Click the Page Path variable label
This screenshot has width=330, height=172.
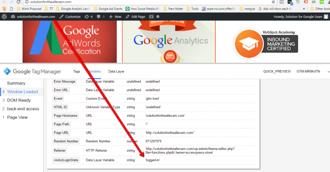click(62, 124)
